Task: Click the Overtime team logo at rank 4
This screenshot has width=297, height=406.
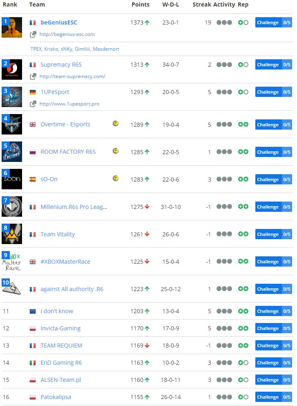Action: 12,124
